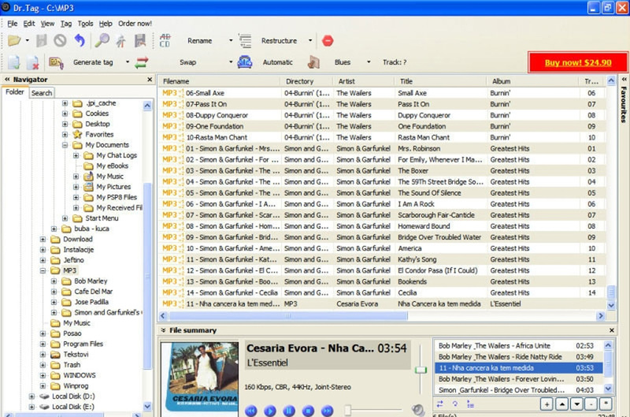Expand the Program Files folder node
This screenshot has height=417, width=630.
point(43,344)
